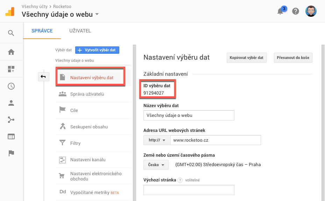Screen dimensions: 325x201
Task: Select the search magnifier icon
Action: (x=11, y=32)
